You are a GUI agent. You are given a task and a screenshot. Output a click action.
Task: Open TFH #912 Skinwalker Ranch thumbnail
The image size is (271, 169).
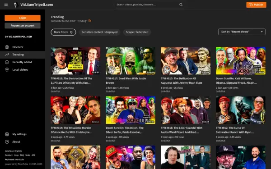(241, 110)
